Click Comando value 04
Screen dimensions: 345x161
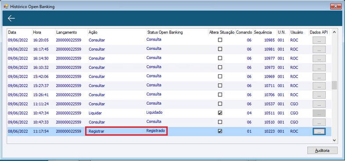click(x=249, y=113)
